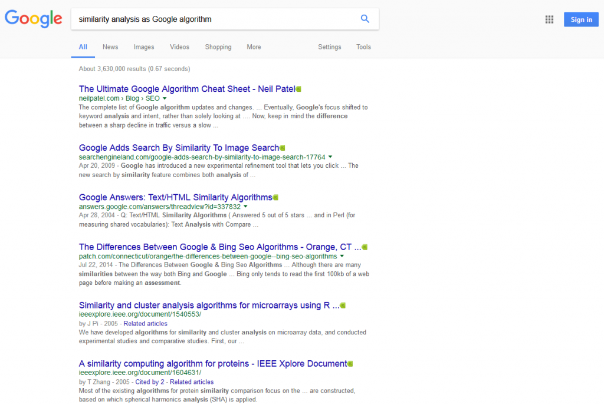Click green badge after Image Search title

click(283, 148)
